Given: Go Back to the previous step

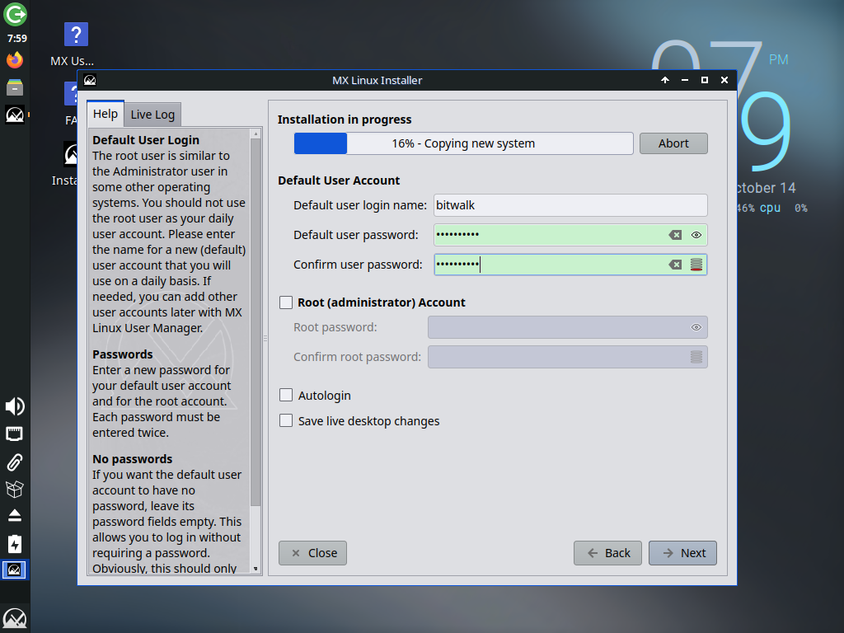Looking at the screenshot, I should (607, 553).
